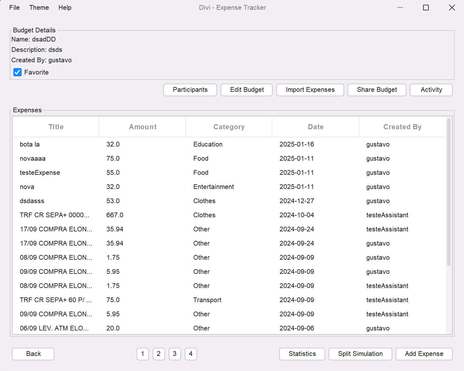Select the 'novaaaa' expense row
The width and height of the screenshot is (464, 371).
[229, 158]
